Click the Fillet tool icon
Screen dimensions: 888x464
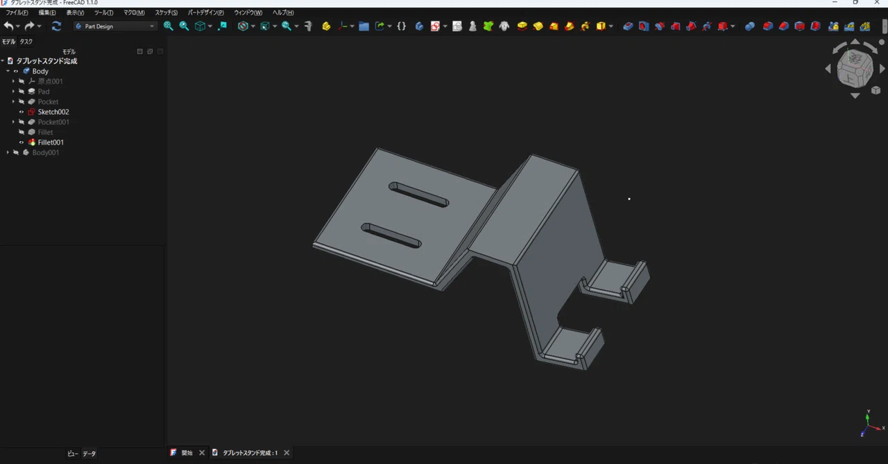click(x=768, y=26)
